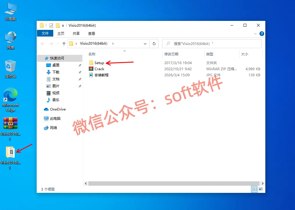Image resolution: width=295 pixels, height=210 pixels.
Task: Open the Explorer help button
Action: 262,34
